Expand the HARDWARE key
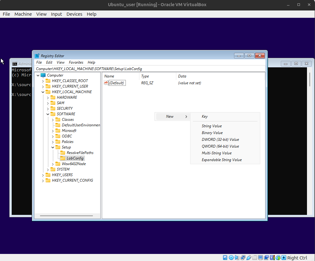Screen dimensions: 315x261 (x=48, y=97)
